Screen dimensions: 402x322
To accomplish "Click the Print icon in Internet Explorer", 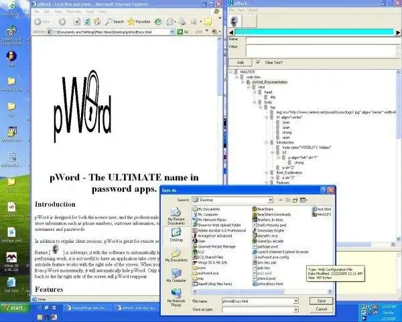I will (x=182, y=22).
